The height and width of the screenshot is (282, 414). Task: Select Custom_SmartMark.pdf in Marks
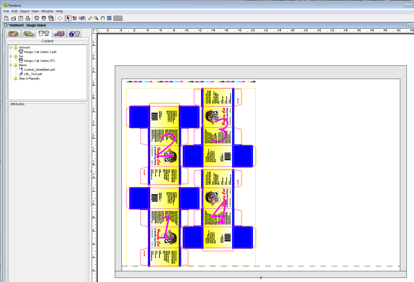39,70
